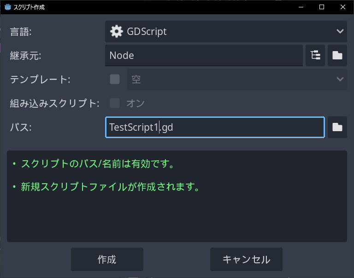
Task: Close the スクリプト作成 dialog
Action: (343, 7)
